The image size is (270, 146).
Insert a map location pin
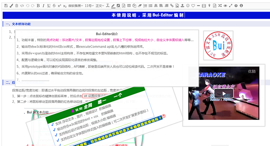209,6
